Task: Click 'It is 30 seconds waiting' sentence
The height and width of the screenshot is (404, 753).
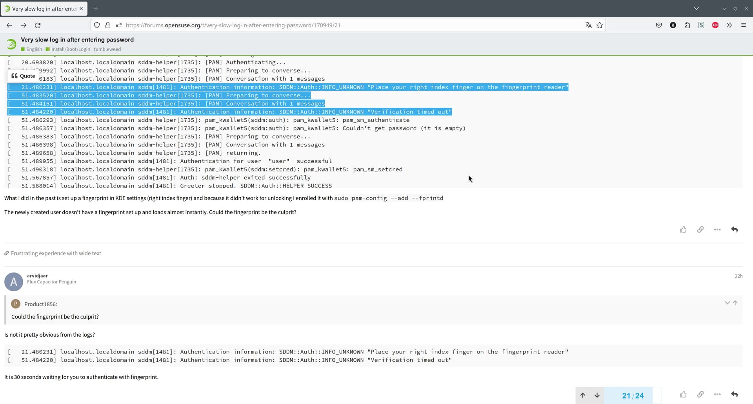Action: 81,377
